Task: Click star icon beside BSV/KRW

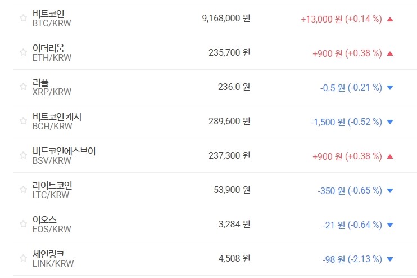Action: coord(23,155)
